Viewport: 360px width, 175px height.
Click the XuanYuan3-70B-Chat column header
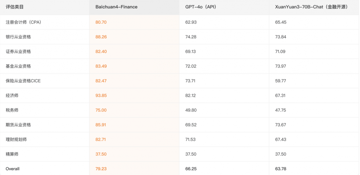(311, 7)
